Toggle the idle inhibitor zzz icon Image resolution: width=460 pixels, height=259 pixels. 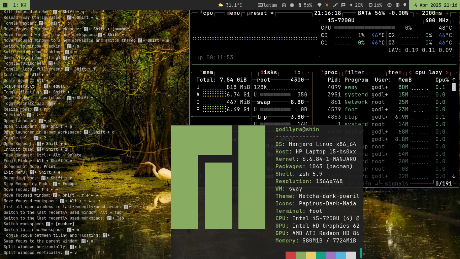tap(335, 5)
